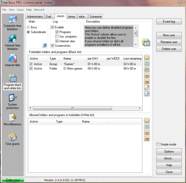Image resolution: width=186 pixels, height=183 pixels.
Task: Open the Users menu
Action: coord(20,10)
